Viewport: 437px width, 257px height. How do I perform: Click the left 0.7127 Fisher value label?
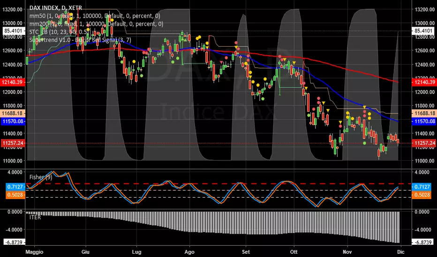[15, 187]
